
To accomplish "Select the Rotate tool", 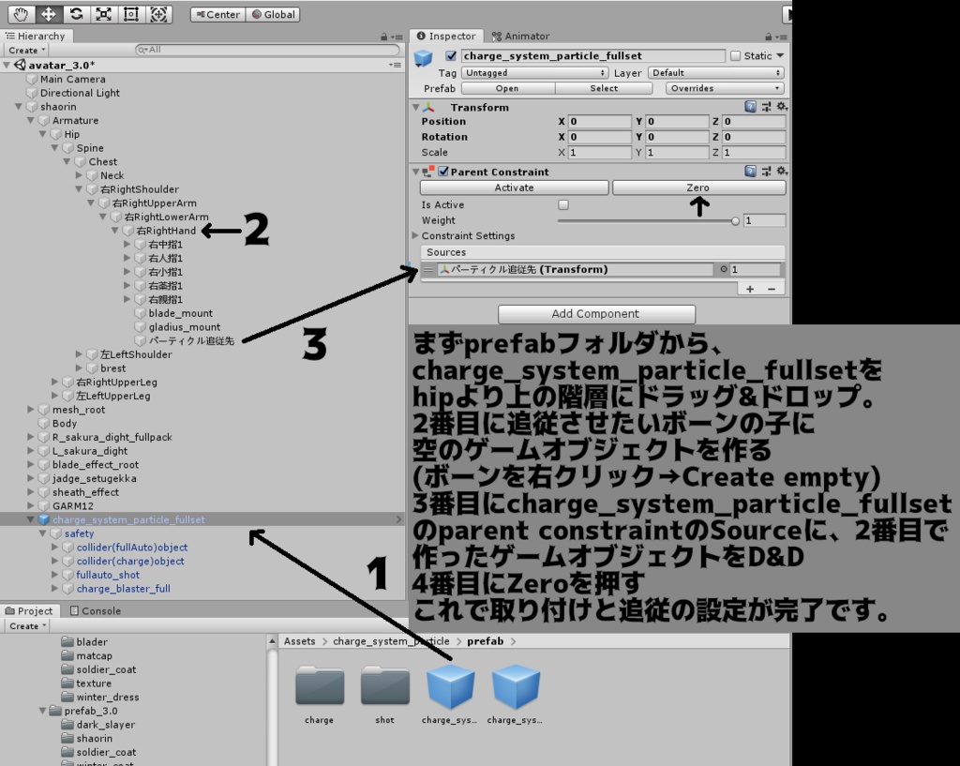I will [76, 14].
